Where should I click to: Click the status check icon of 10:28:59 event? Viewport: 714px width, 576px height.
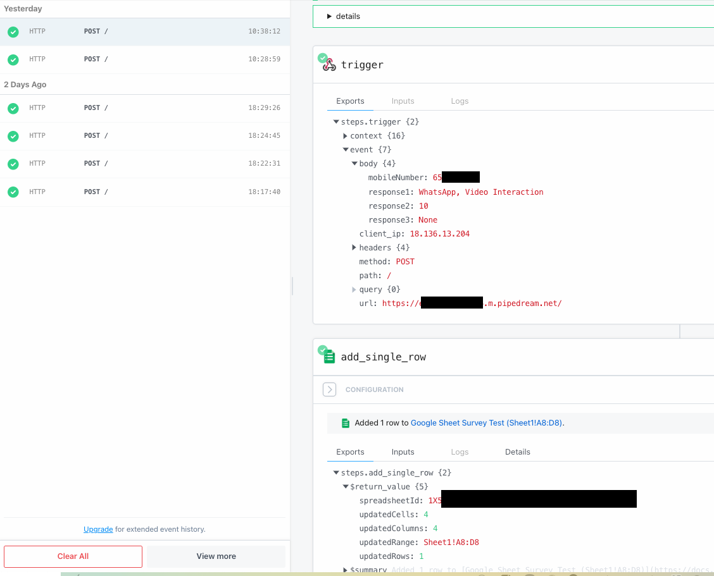[13, 59]
